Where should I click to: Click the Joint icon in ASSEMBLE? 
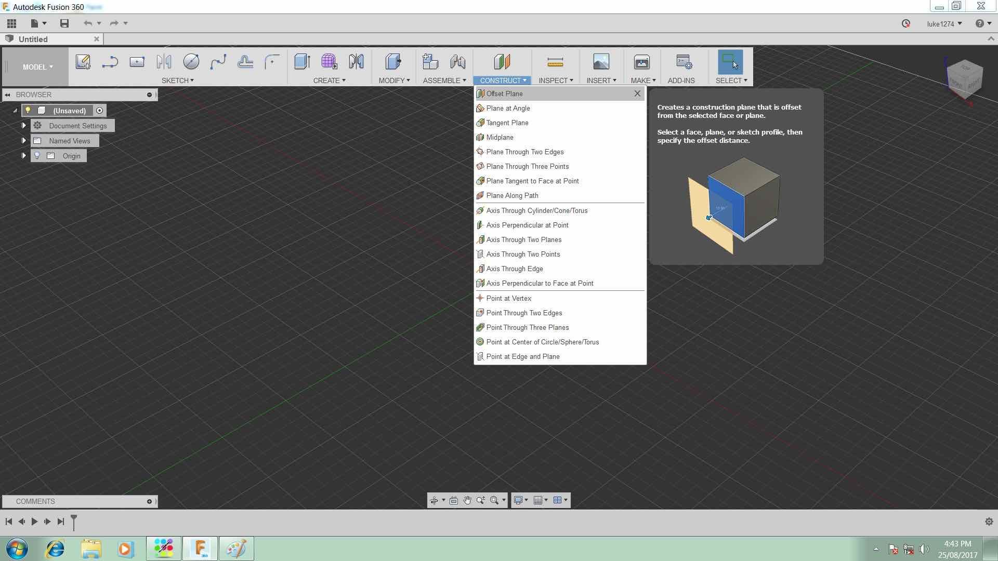(458, 62)
